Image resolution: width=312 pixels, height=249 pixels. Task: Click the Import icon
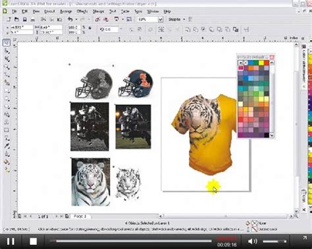[x=98, y=20]
